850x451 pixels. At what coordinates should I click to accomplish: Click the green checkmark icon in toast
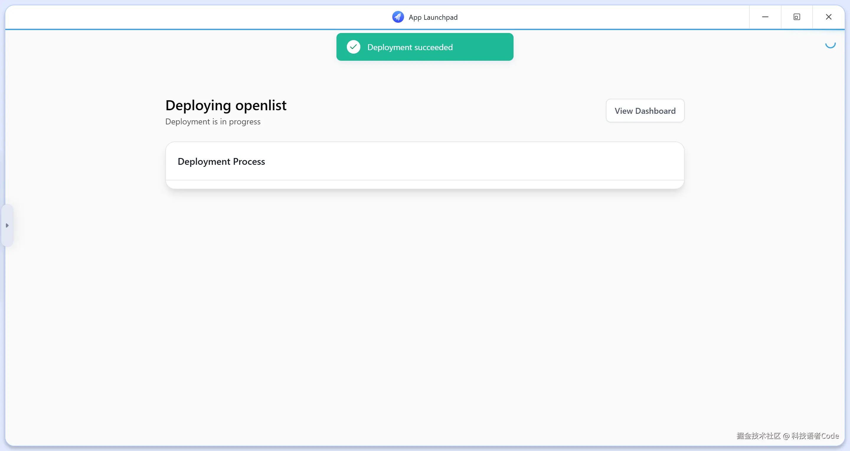[353, 47]
